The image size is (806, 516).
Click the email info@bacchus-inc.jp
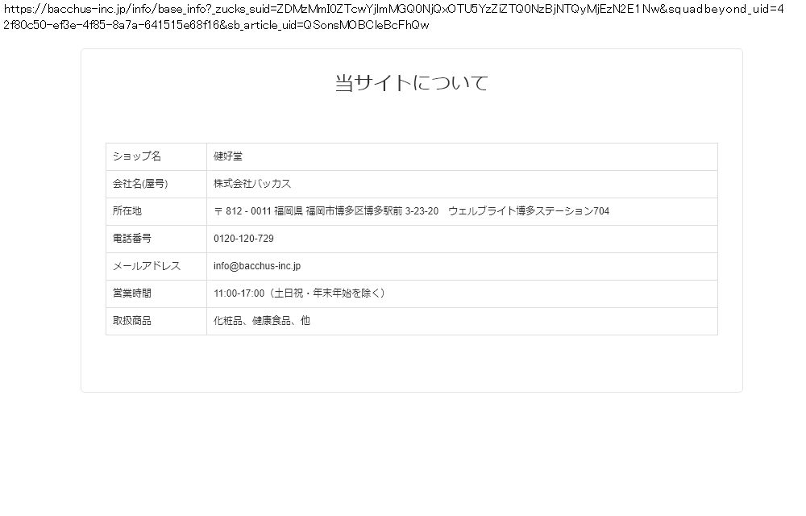[x=257, y=266]
